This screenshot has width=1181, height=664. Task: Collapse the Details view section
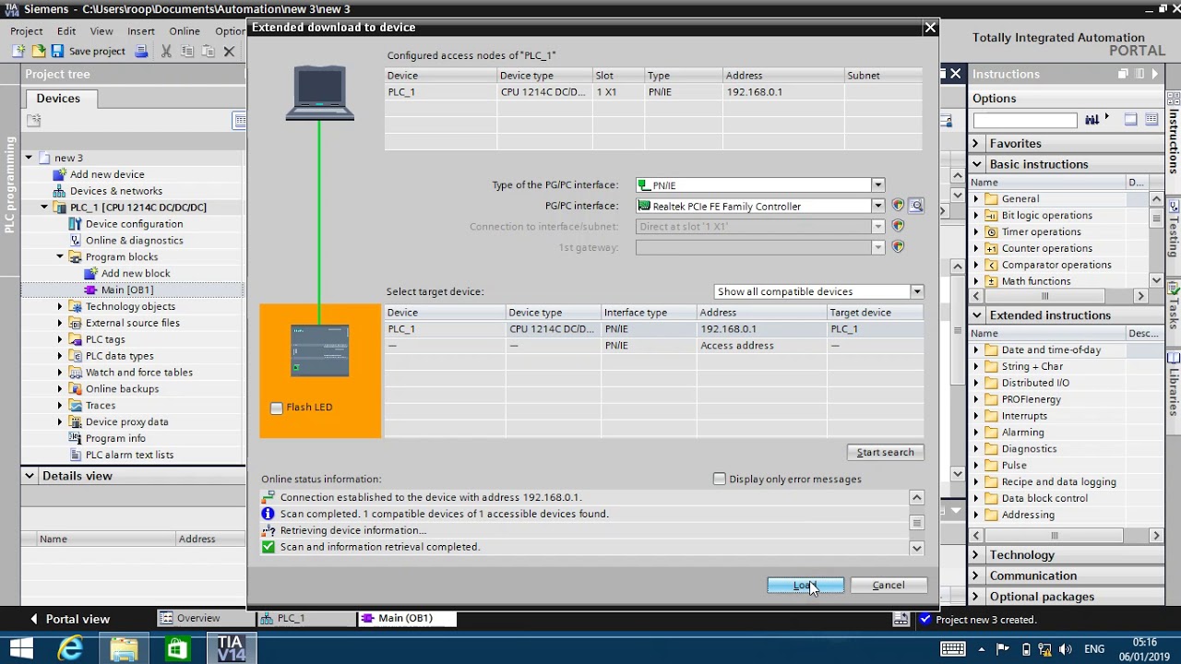pos(30,476)
